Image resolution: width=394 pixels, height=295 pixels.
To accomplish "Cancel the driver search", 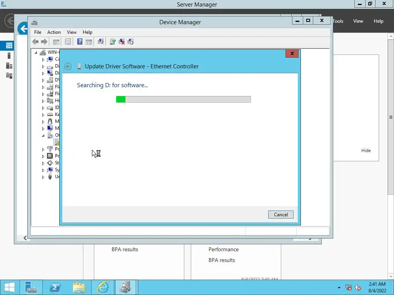I will (280, 214).
